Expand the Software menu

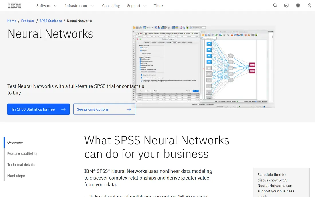47,6
